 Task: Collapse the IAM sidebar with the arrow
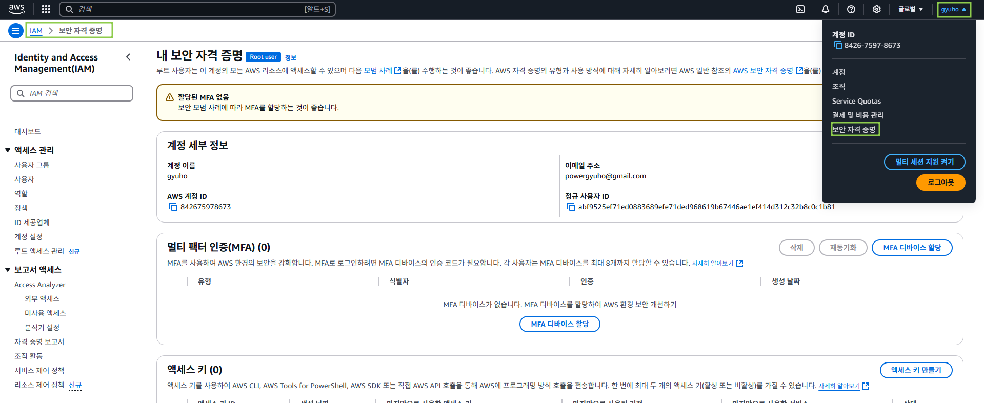click(x=128, y=57)
